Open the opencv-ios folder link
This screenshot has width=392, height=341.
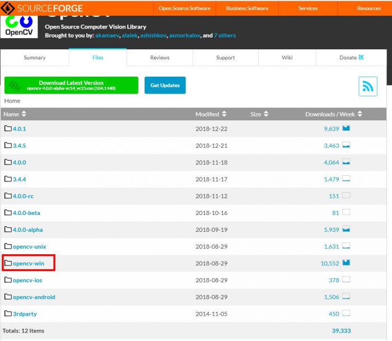(27, 281)
